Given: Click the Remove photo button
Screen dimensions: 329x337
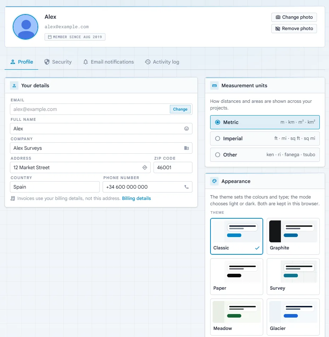Looking at the screenshot, I should 294,29.
